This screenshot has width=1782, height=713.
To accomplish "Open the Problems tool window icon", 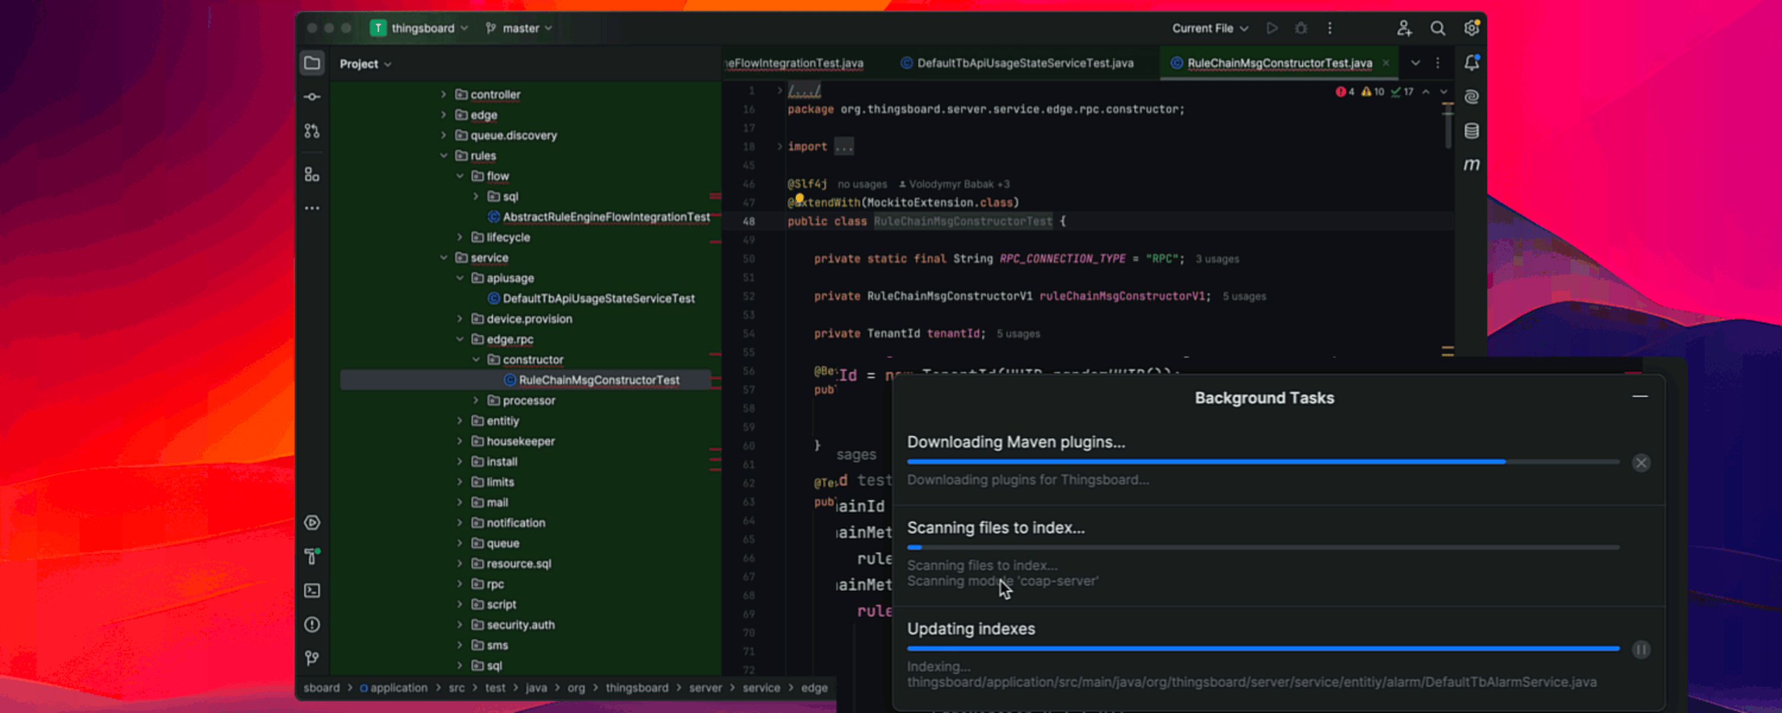I will pos(312,624).
